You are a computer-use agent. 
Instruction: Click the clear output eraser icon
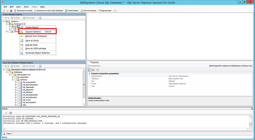(6, 113)
